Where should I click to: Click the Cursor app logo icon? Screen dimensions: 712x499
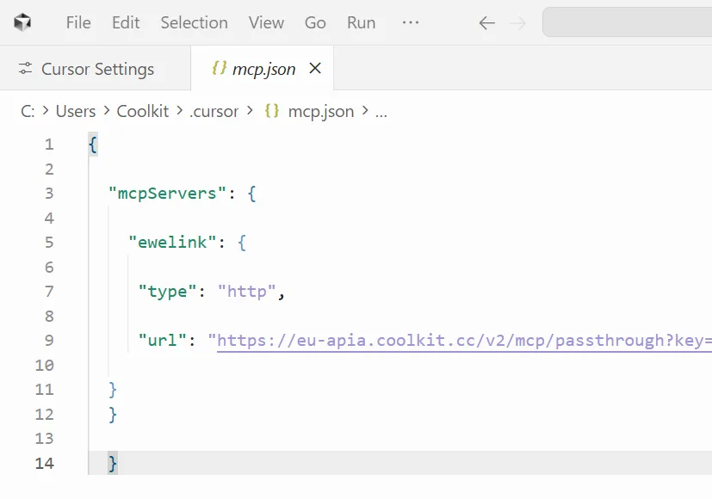(x=22, y=22)
